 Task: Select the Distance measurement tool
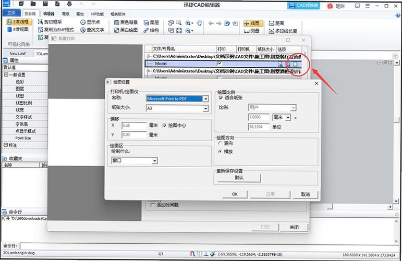coord(276,23)
